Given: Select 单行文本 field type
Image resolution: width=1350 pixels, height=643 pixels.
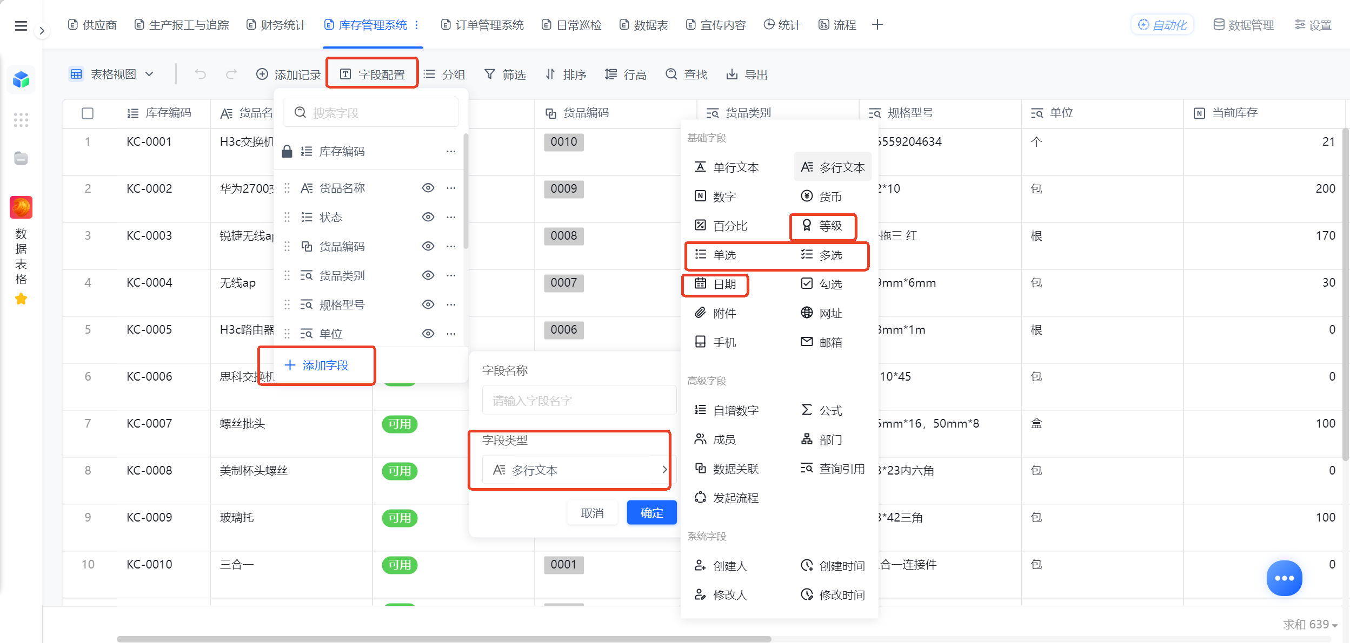Looking at the screenshot, I should (726, 167).
